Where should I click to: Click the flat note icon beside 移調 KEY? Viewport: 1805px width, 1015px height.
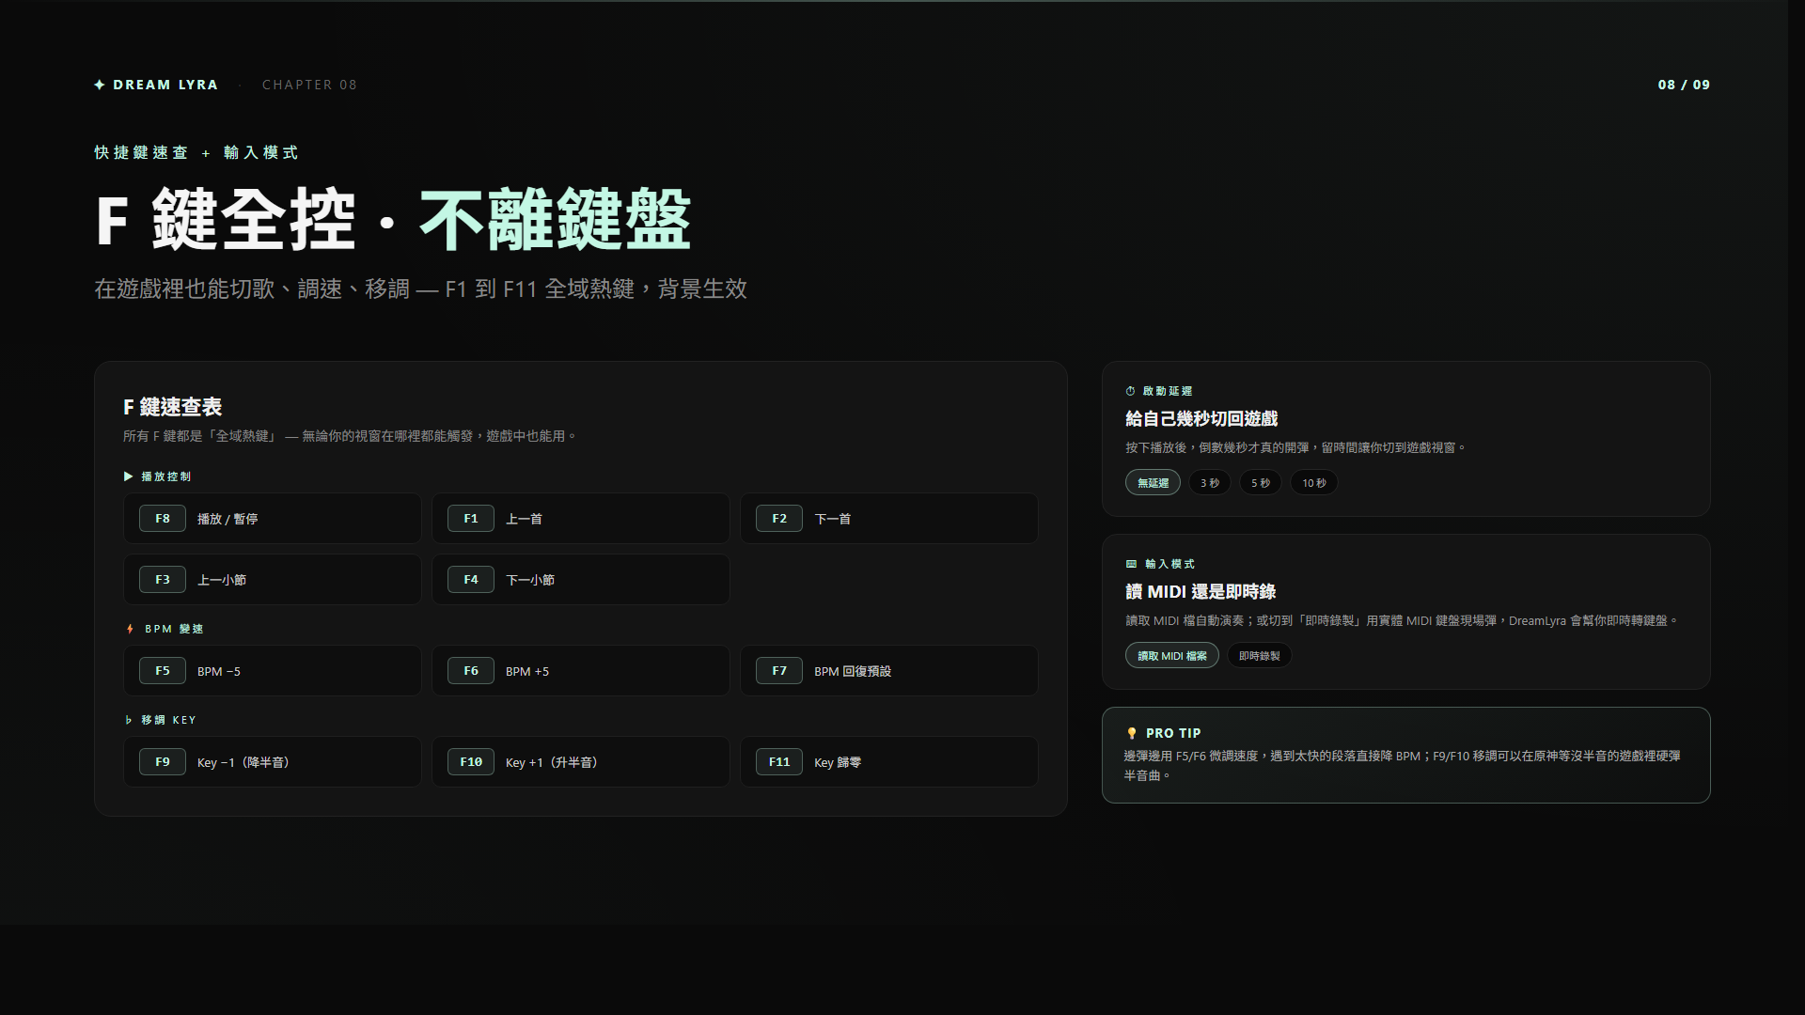[129, 720]
